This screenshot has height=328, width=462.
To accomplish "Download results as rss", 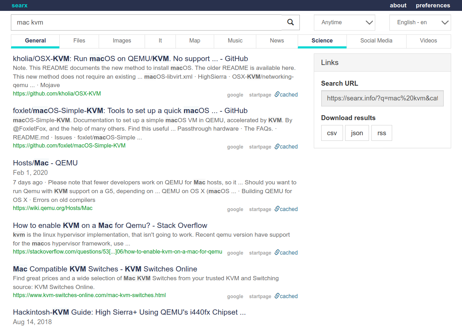I will [382, 133].
